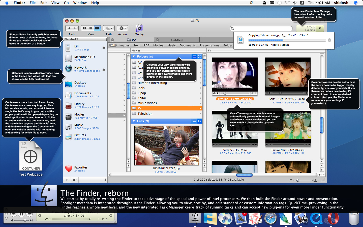The width and height of the screenshot is (363, 227).
Task: Switch the Finder window to icon view
Action: pyautogui.click(x=85, y=28)
